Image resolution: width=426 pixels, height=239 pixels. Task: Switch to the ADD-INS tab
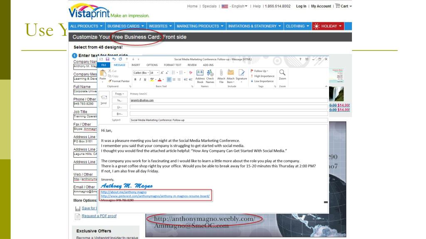point(208,65)
